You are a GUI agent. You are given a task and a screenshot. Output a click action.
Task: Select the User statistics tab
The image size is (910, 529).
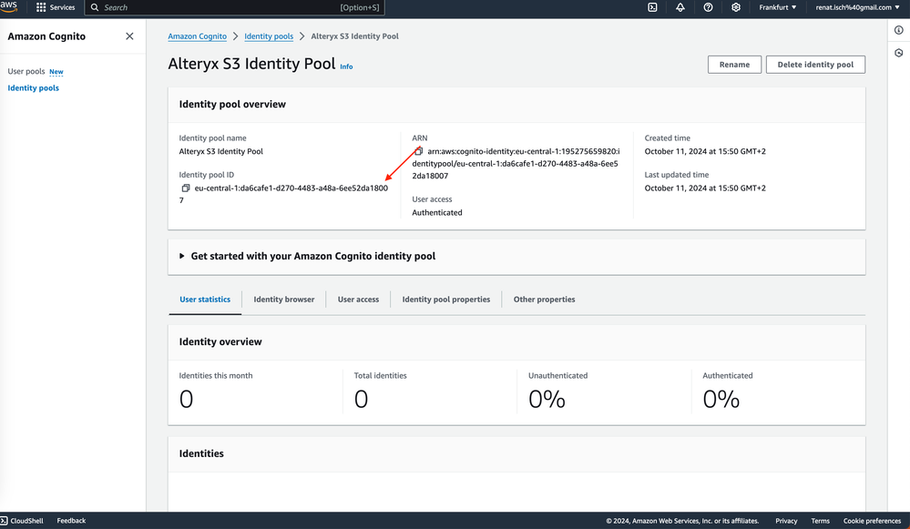[205, 300]
